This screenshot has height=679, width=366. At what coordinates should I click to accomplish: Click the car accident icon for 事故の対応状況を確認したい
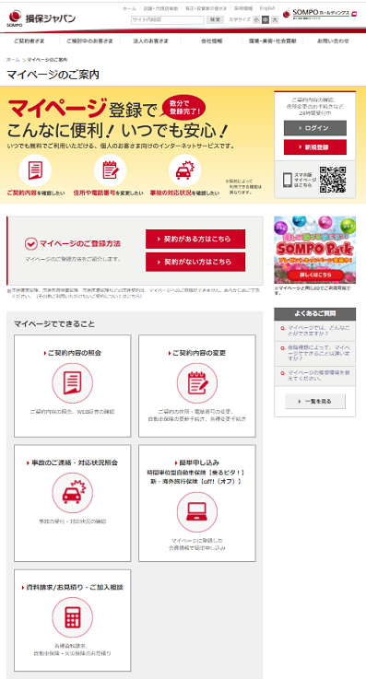coord(184,170)
